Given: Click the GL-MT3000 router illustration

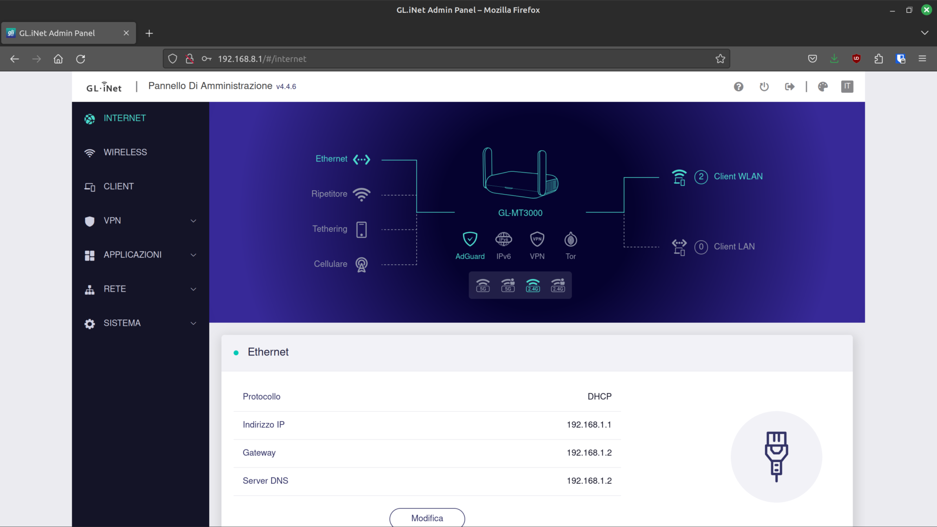Looking at the screenshot, I should click(x=520, y=172).
